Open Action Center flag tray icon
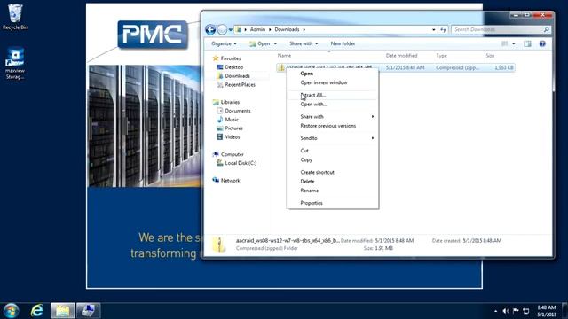Image resolution: width=568 pixels, height=319 pixels. [x=516, y=311]
